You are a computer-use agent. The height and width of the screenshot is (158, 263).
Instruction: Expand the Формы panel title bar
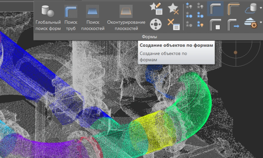point(149,37)
